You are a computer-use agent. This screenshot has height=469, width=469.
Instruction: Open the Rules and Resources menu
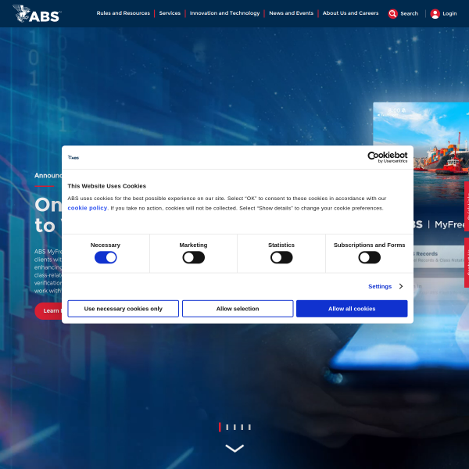[124, 13]
